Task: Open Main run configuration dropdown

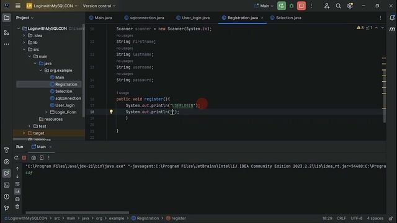Action: point(264,6)
